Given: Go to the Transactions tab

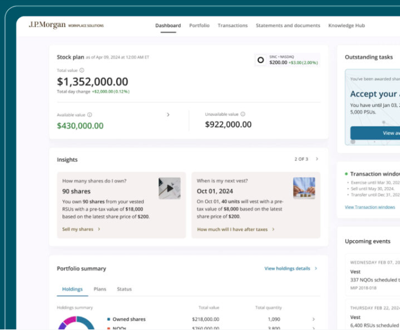Looking at the screenshot, I should [x=233, y=25].
